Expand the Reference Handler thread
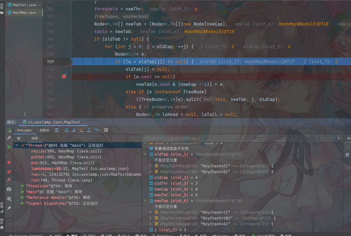The image size is (351, 236). pos(22,198)
